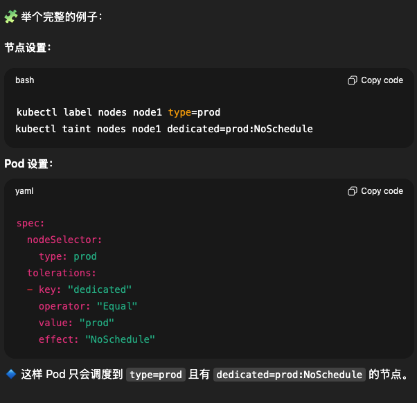Click the effect "NoSchedule" value in yaml
Image resolution: width=417 pixels, height=403 pixels.
(x=120, y=339)
